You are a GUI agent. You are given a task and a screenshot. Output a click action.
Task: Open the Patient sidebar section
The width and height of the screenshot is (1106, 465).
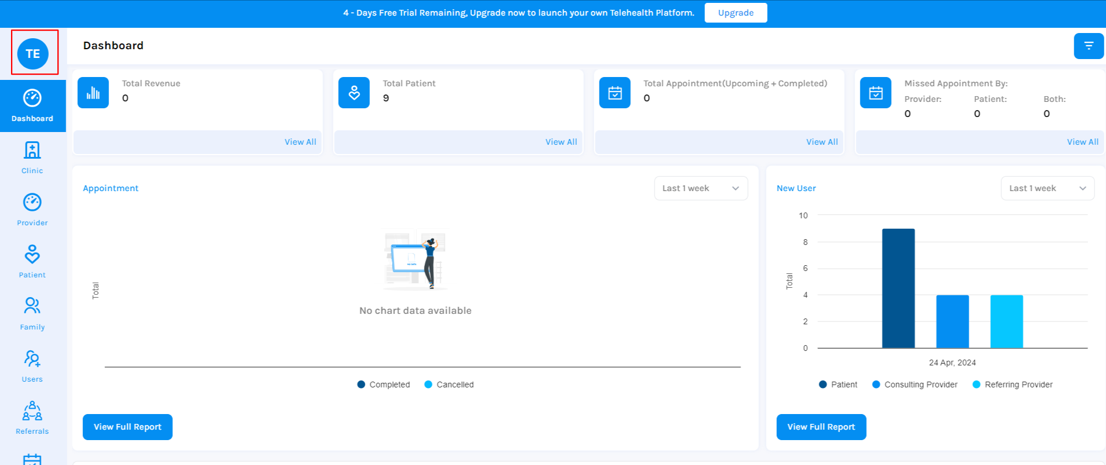click(x=32, y=262)
